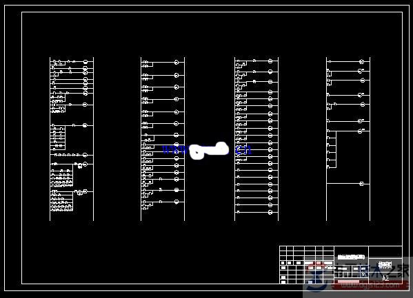Select the white blob covering the watermark
Viewport: 413px width, 298px height.
(x=209, y=151)
